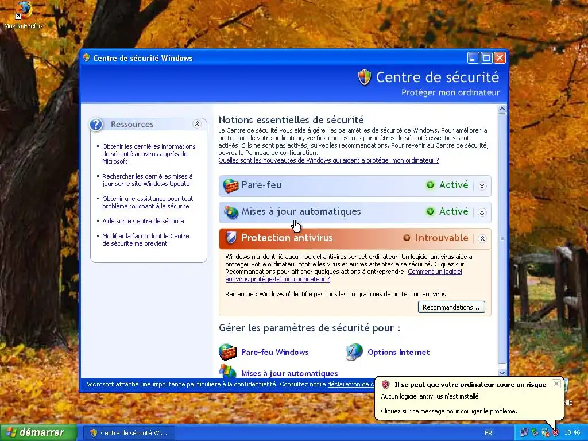Open link Modifier la façon dont le Centre me prévient
588x441 pixels.
145,239
